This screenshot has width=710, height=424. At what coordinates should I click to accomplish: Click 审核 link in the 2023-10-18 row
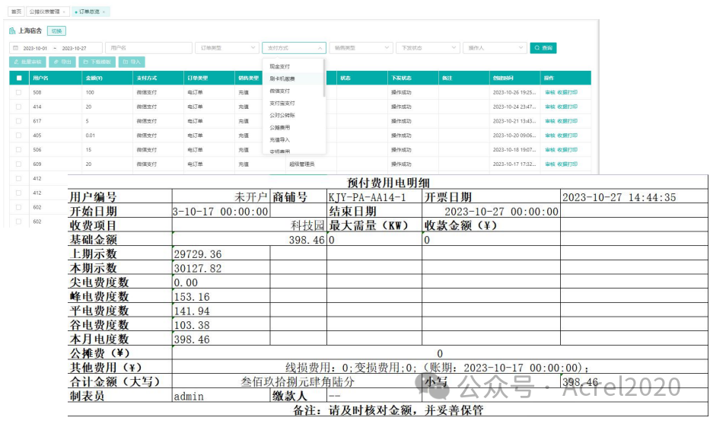(549, 149)
